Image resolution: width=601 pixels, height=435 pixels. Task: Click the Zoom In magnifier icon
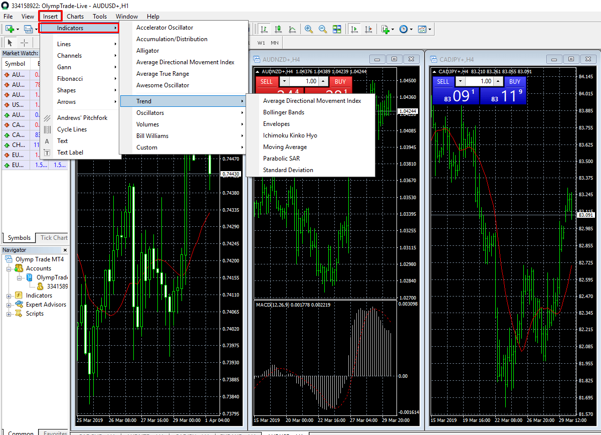(x=309, y=29)
